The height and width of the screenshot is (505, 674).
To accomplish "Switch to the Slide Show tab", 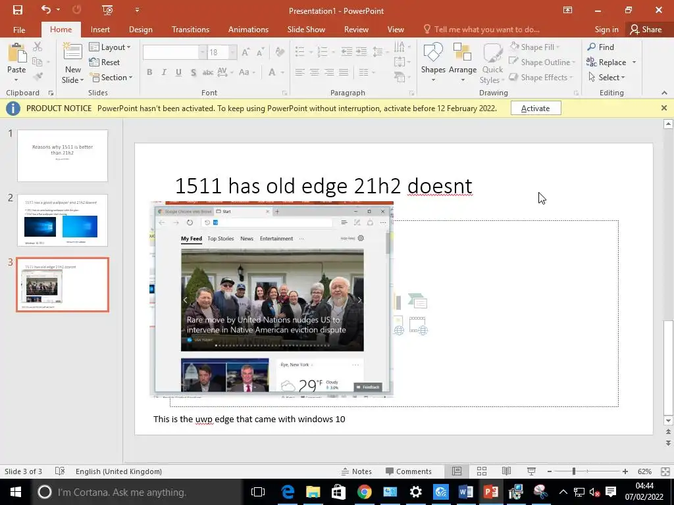I will pos(306,29).
